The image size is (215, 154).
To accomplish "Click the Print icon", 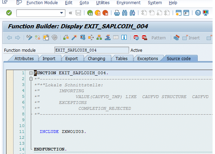I will (x=117, y=13).
